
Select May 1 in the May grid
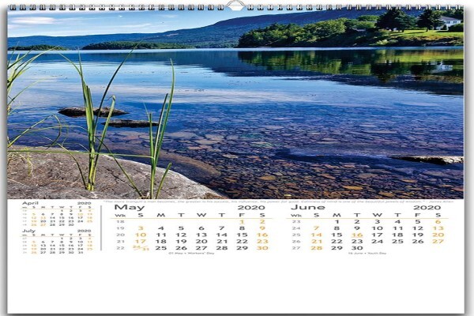click(x=242, y=222)
